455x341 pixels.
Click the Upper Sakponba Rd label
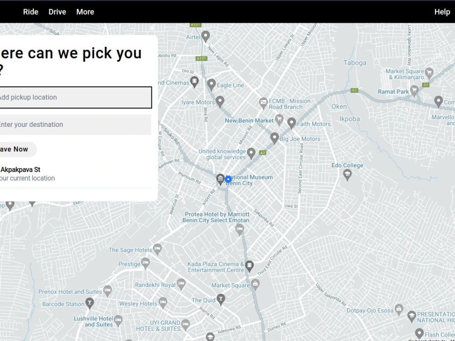[x=331, y=295]
